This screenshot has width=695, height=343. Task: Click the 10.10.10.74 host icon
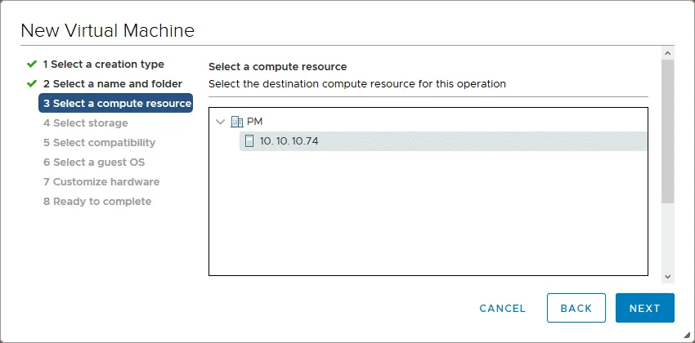click(x=249, y=141)
